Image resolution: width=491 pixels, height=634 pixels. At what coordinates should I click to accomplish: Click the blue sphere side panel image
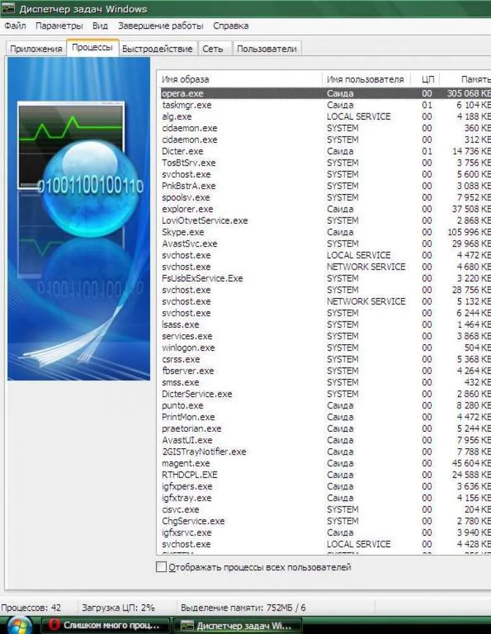(x=79, y=219)
